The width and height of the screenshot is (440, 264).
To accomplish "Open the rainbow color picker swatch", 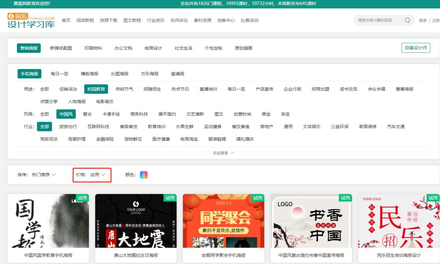I will 144,175.
